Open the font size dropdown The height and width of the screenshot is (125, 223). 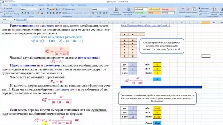pos(38,9)
